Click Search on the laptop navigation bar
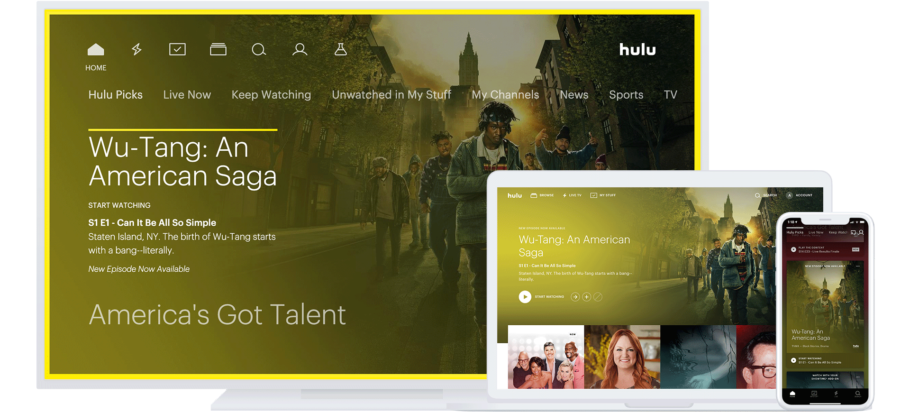 [x=766, y=195]
